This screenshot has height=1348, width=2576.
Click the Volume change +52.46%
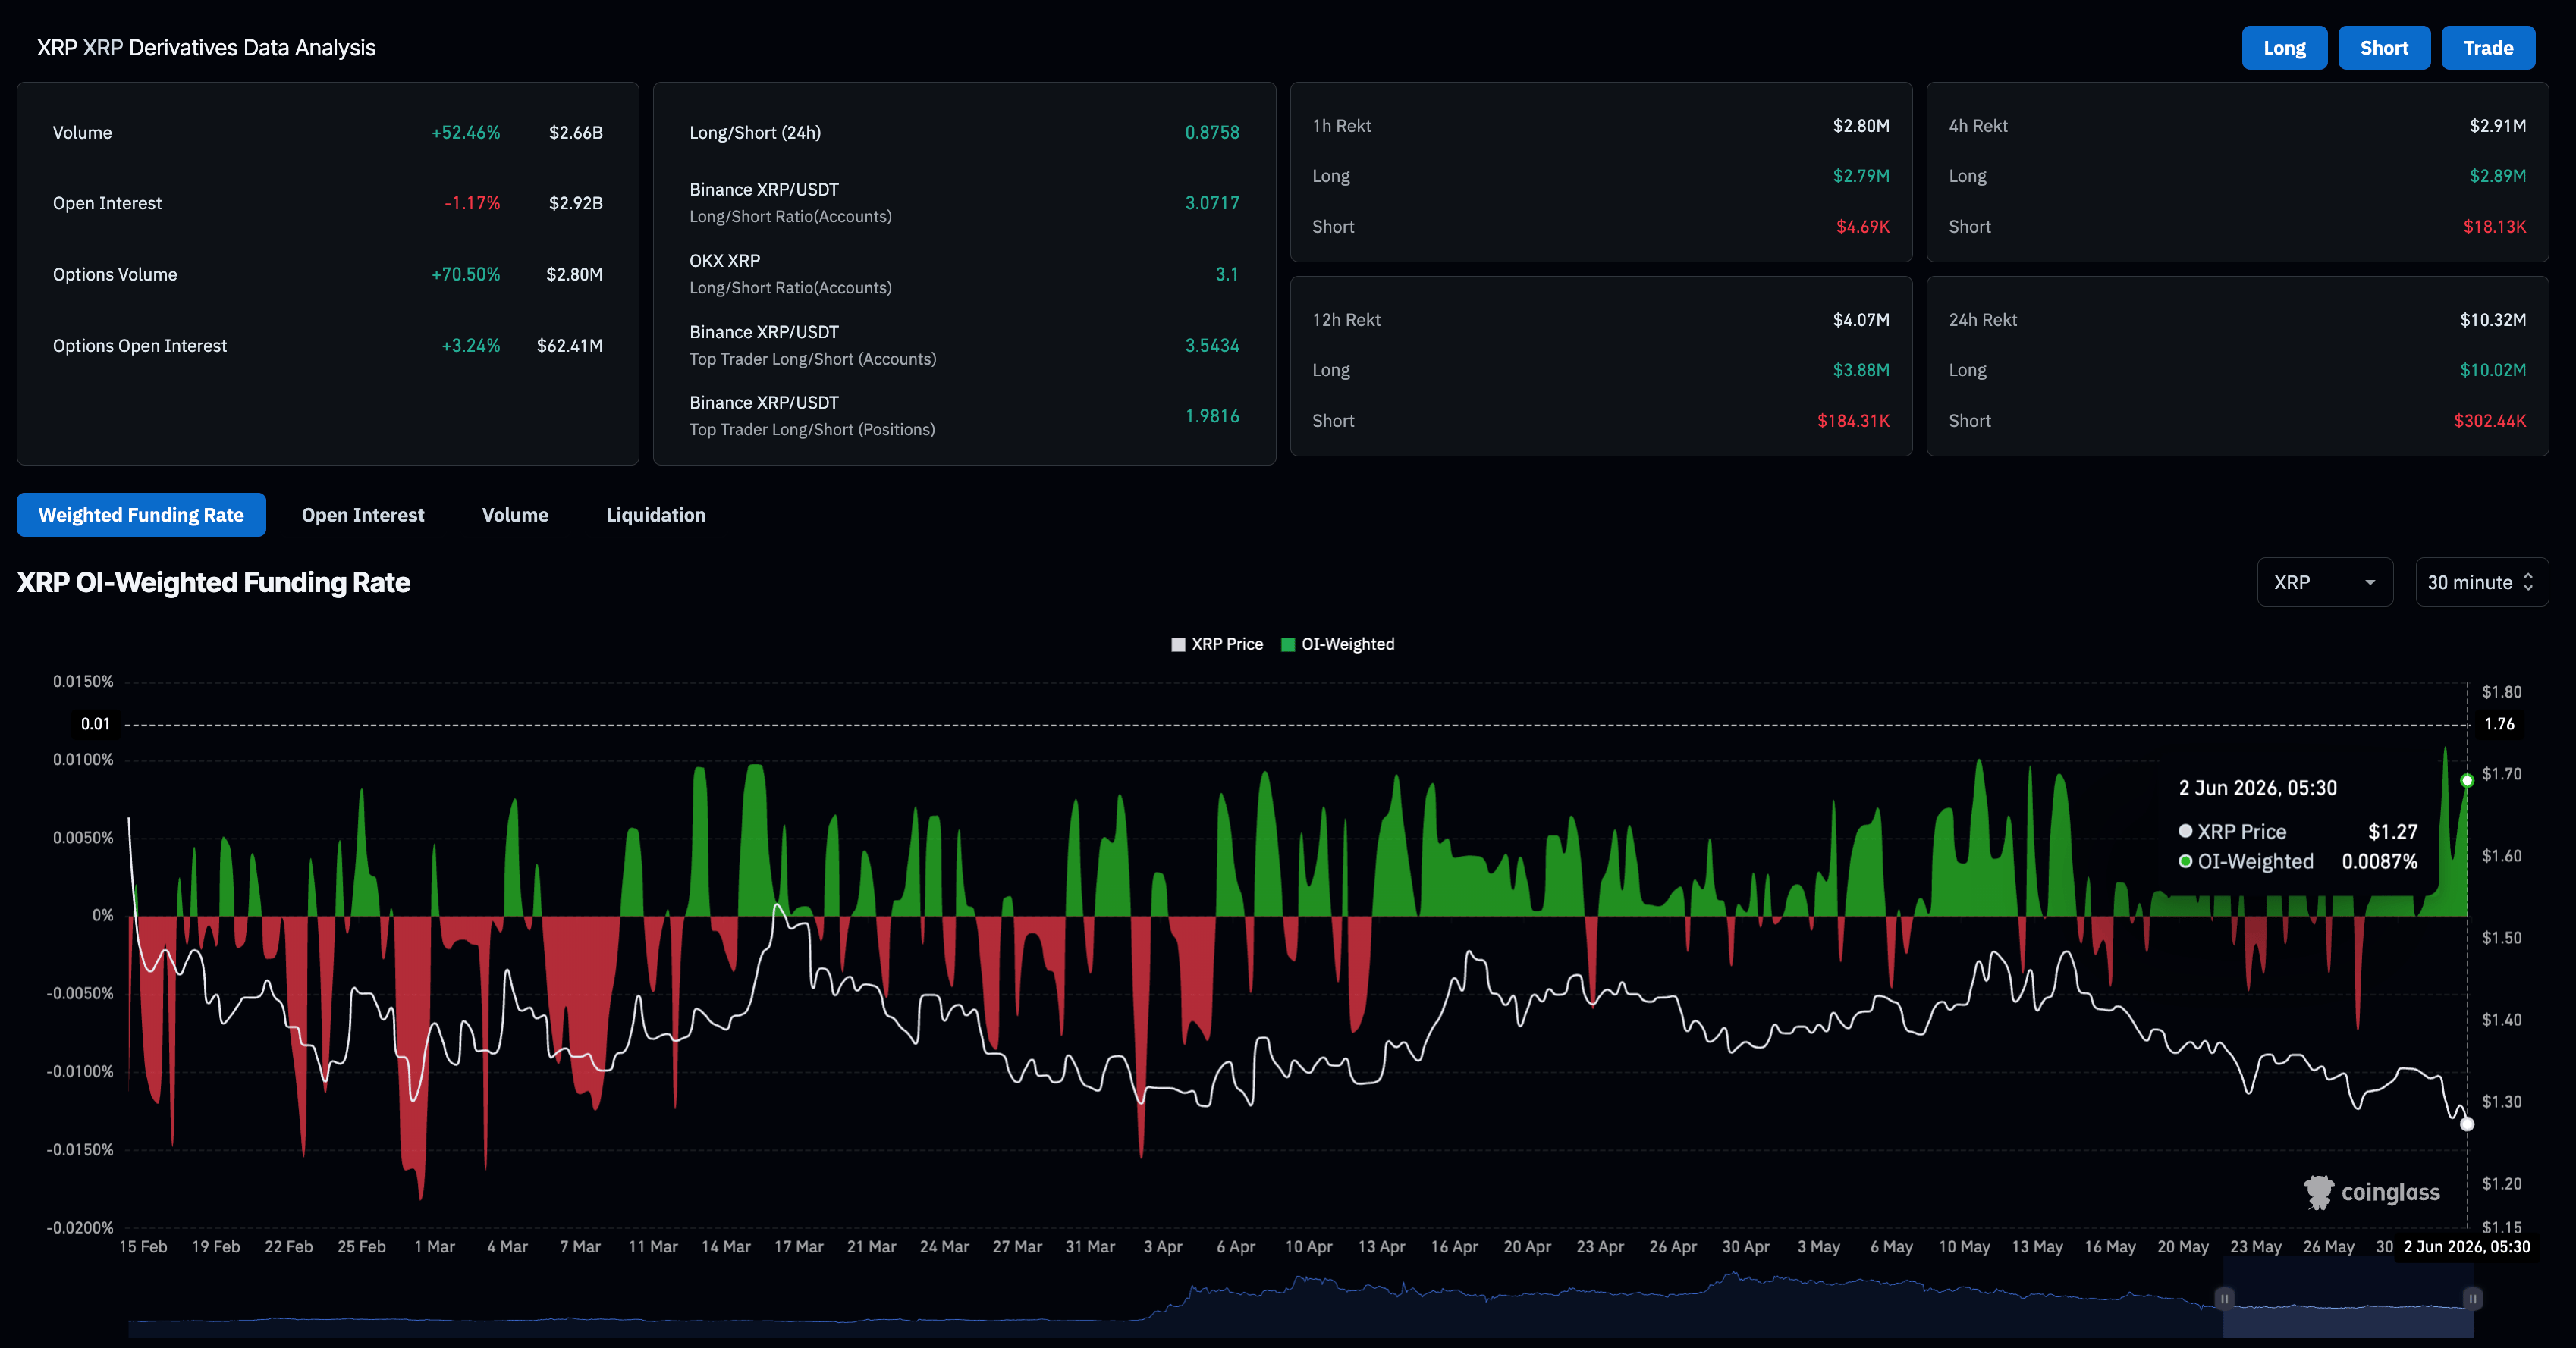[466, 133]
